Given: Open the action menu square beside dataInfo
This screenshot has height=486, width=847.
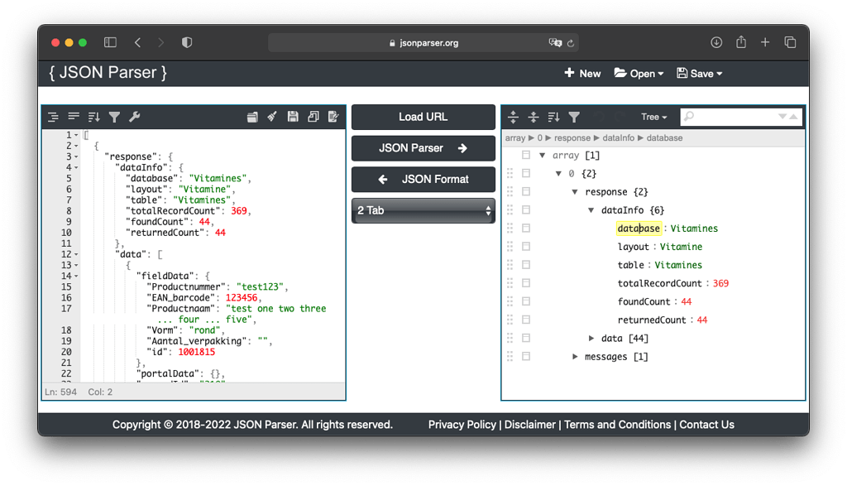Looking at the screenshot, I should coord(525,210).
